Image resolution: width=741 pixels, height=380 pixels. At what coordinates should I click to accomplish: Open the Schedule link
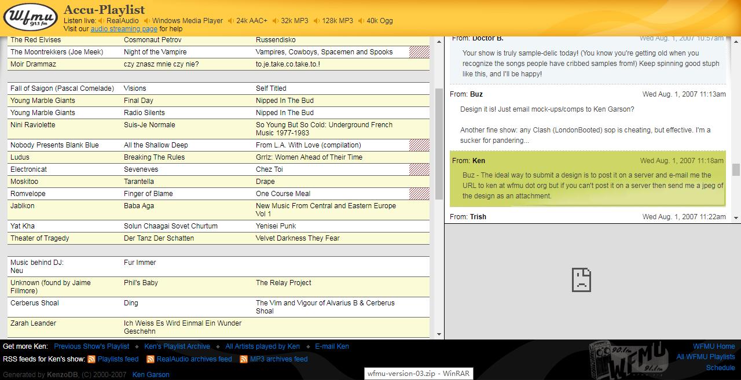click(721, 368)
